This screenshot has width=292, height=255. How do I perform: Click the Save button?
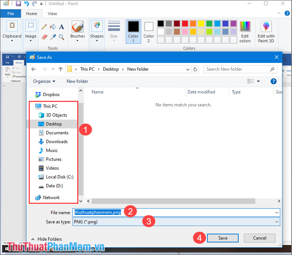(x=222, y=238)
